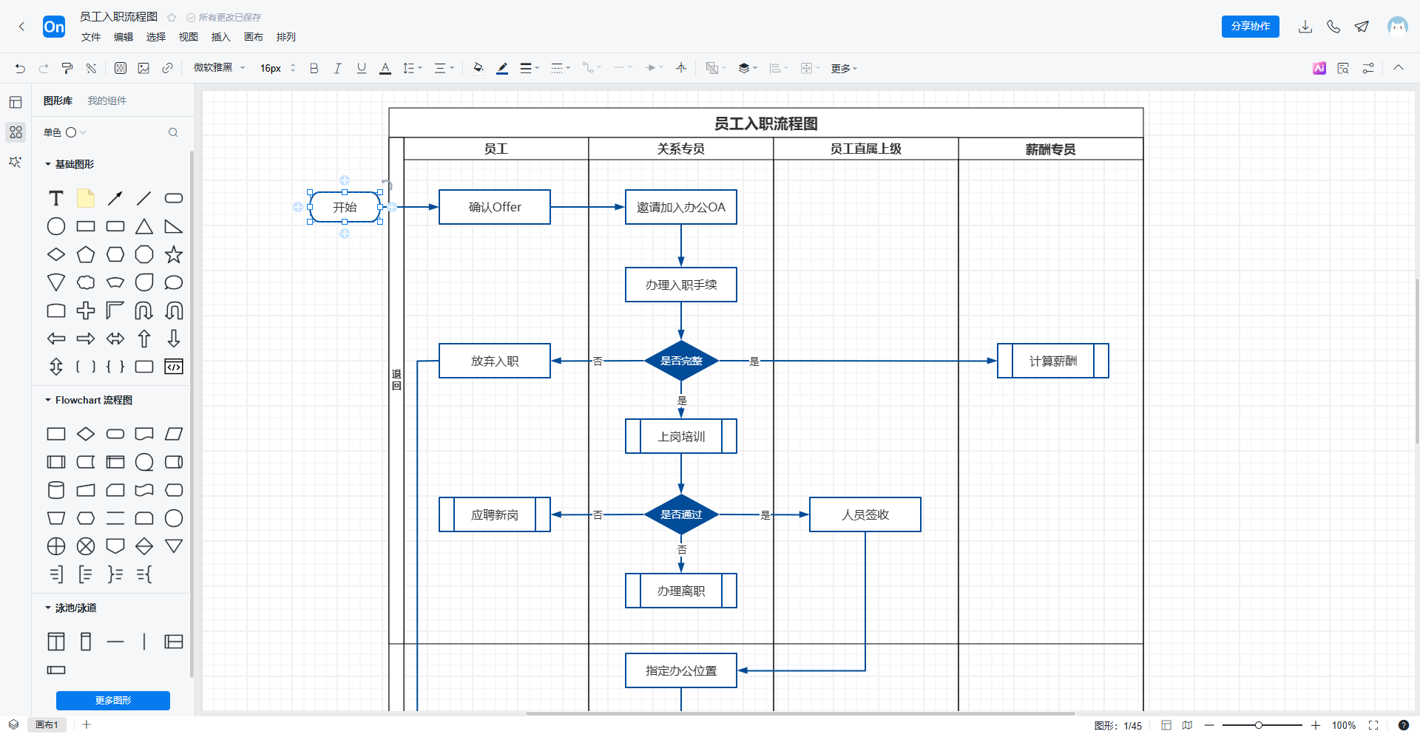This screenshot has width=1420, height=734.
Task: Click the 更多图形 button
Action: 113,700
